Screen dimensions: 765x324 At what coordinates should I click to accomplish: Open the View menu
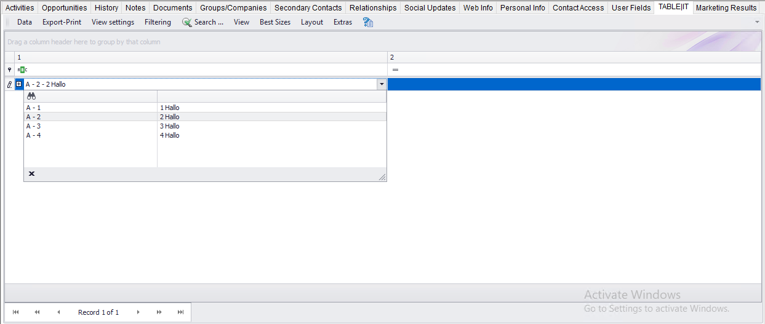(x=241, y=22)
